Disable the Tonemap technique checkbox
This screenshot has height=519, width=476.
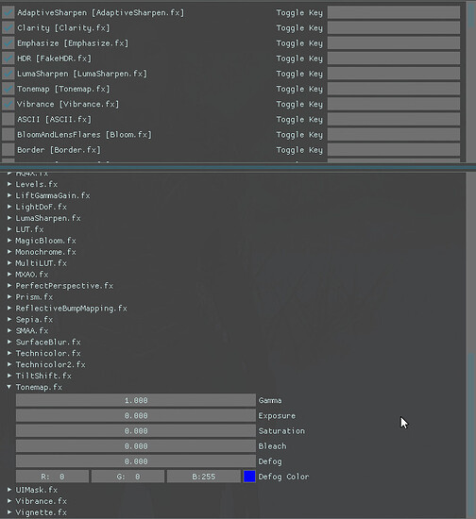click(8, 89)
